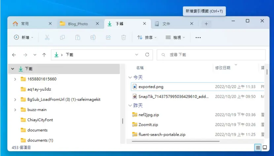Switch to details view in status bar

coord(258,148)
